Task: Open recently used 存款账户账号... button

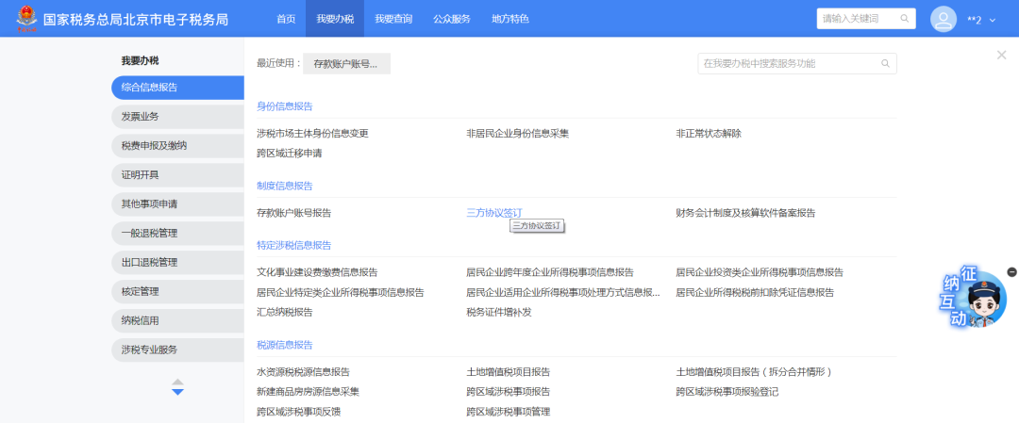Action: point(346,63)
